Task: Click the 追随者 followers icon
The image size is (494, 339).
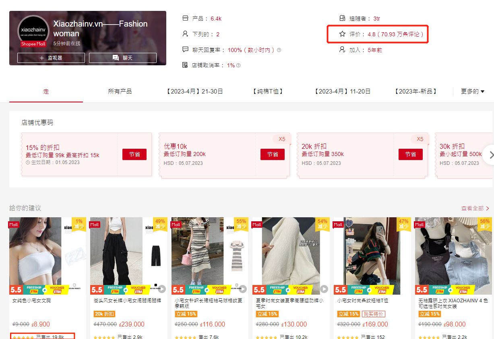Action: coord(342,18)
